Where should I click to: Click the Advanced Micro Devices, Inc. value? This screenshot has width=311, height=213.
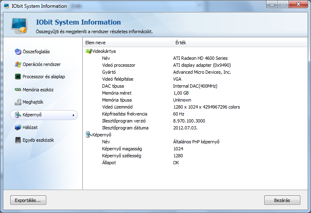202,72
